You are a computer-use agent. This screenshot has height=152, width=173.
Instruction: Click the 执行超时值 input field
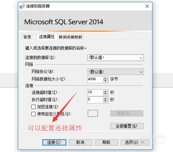(95, 100)
